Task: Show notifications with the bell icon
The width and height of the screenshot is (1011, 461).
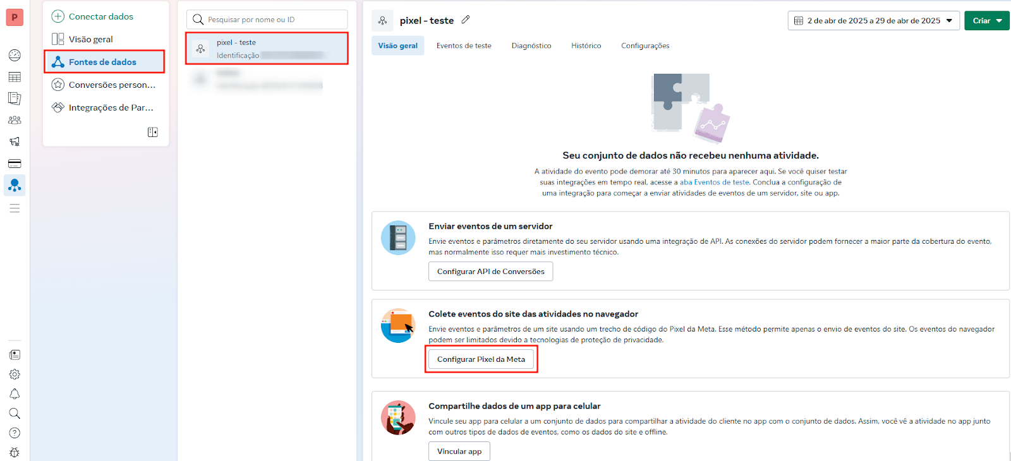Action: (x=15, y=394)
